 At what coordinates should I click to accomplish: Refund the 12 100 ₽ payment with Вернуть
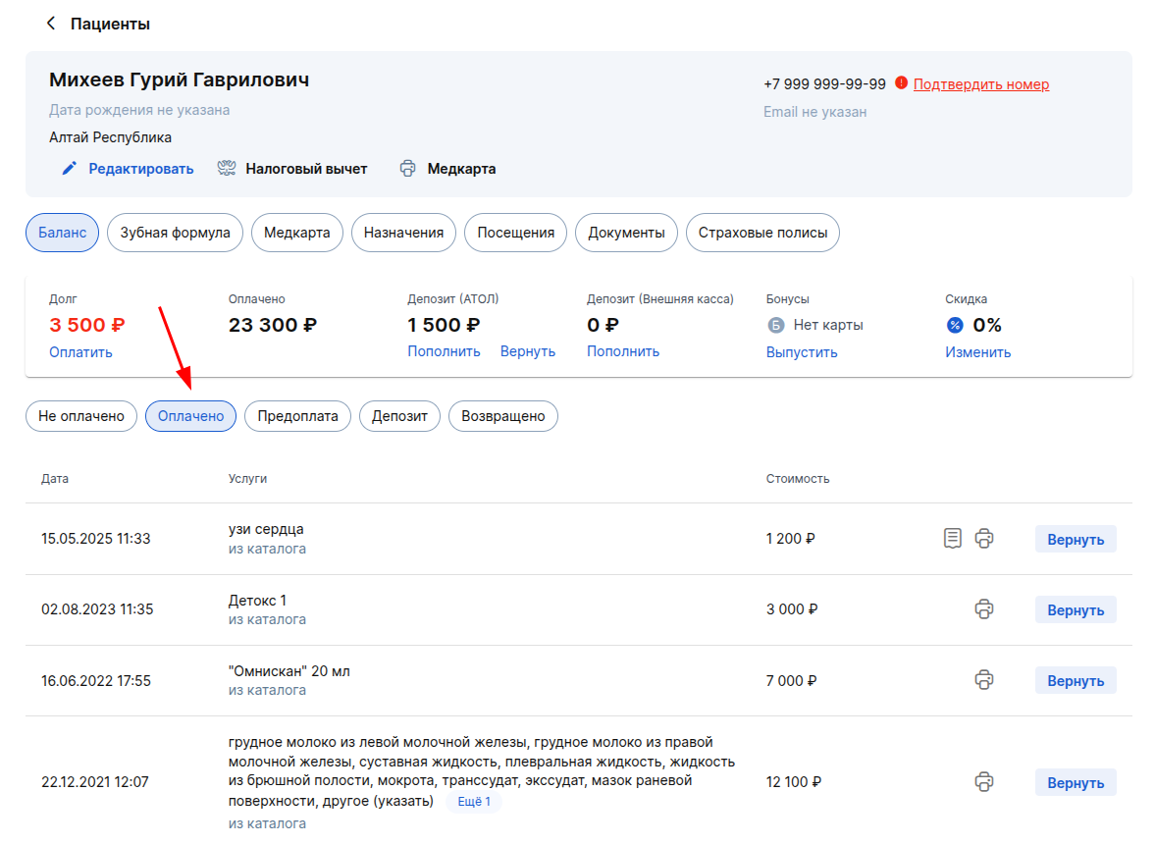point(1076,782)
